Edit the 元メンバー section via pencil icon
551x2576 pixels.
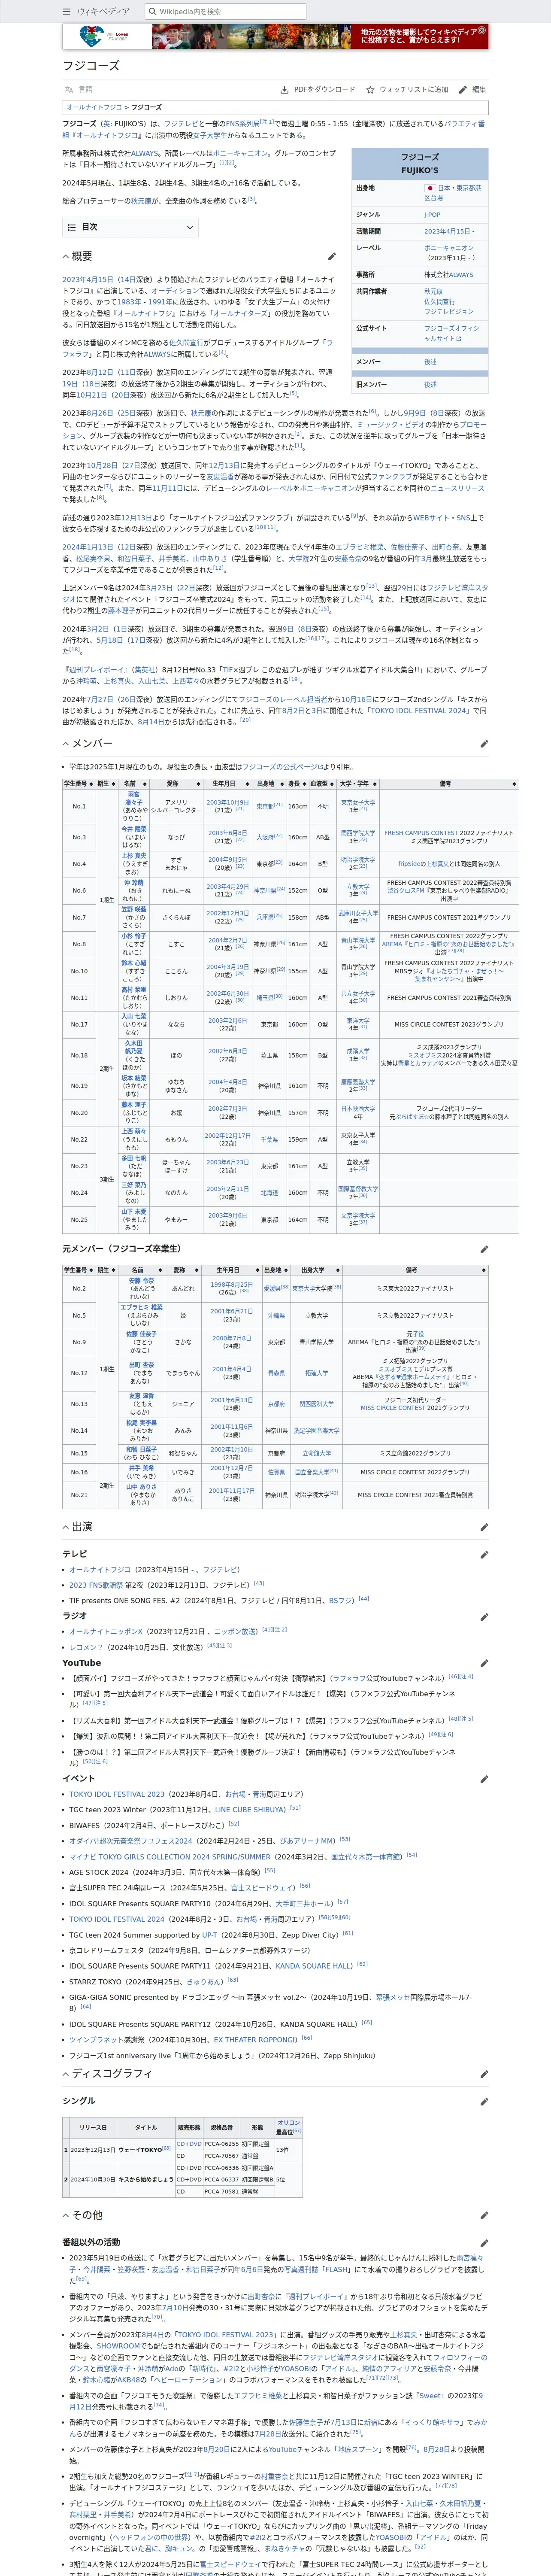[x=483, y=1249]
